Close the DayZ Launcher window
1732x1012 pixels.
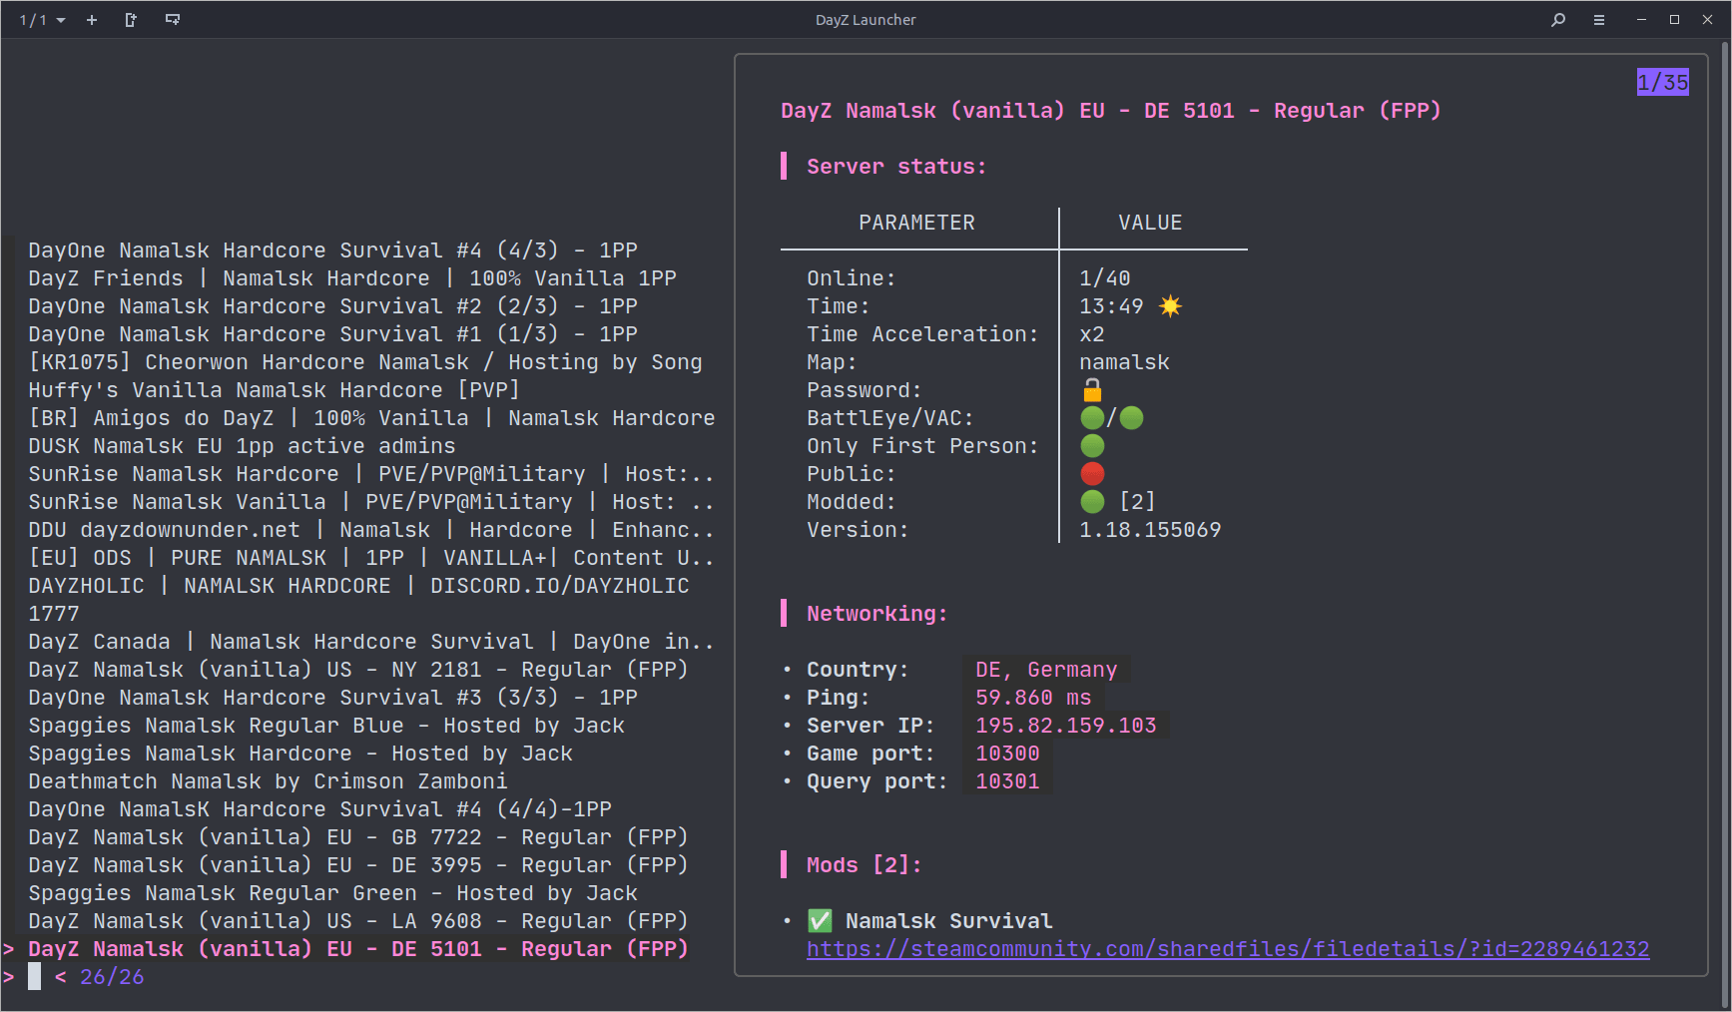[1707, 20]
